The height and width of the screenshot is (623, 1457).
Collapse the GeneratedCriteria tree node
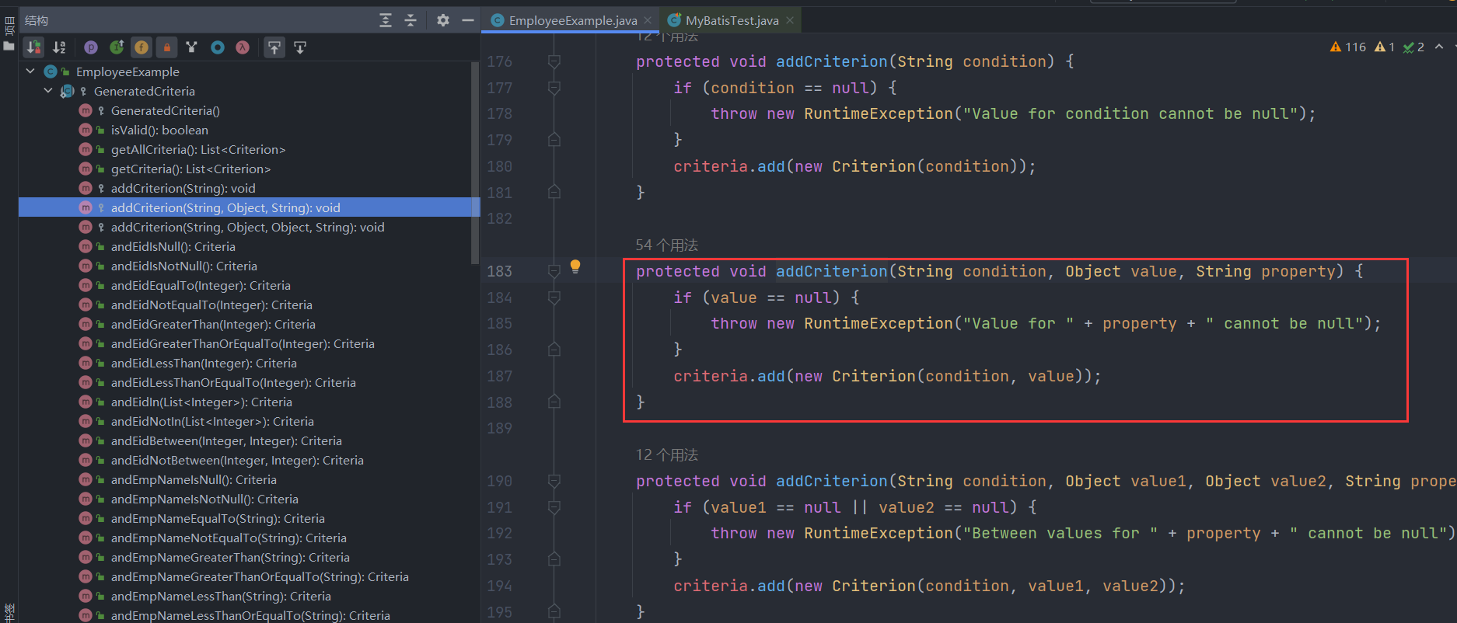point(48,91)
